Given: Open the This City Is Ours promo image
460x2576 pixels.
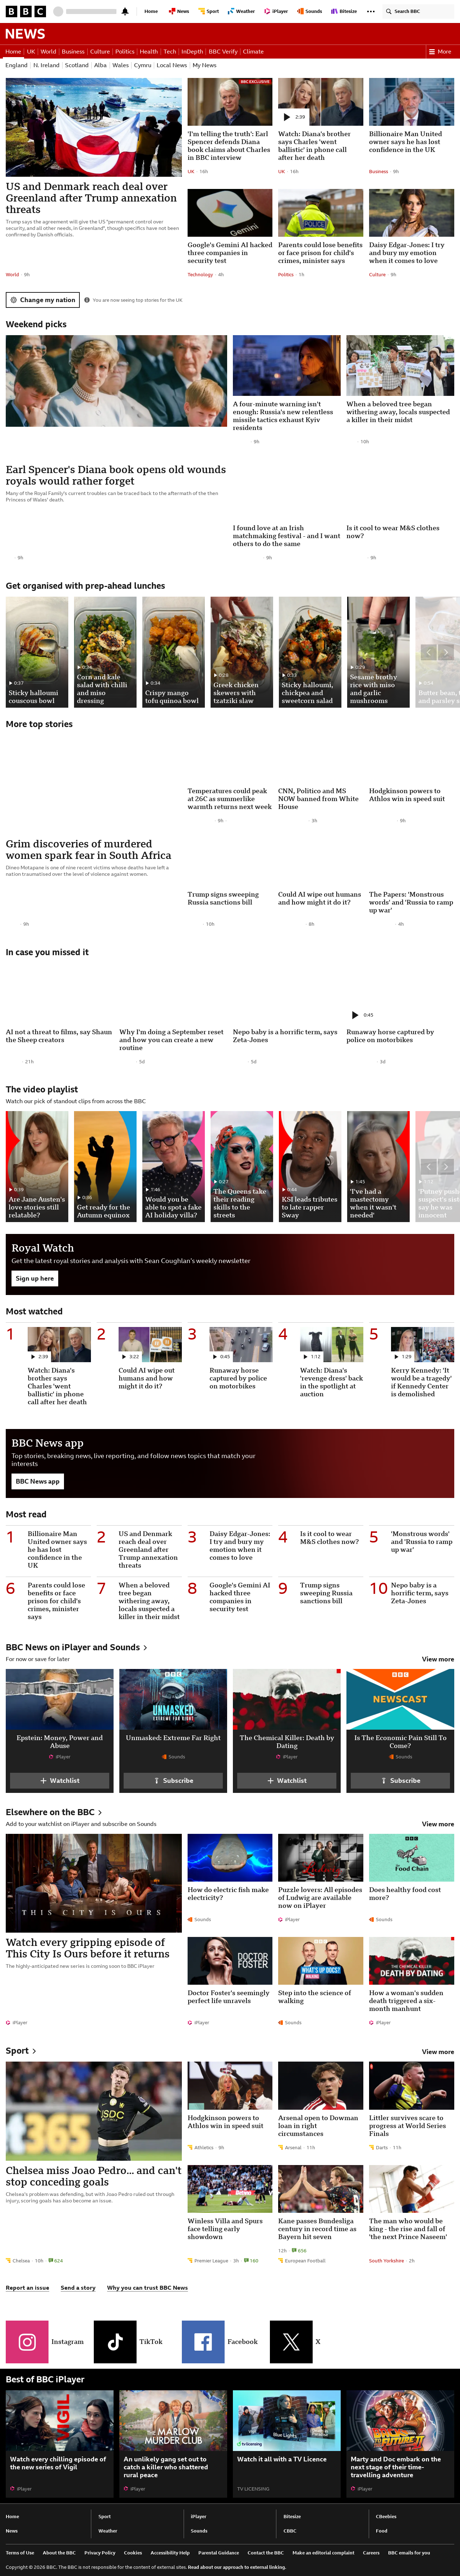Looking at the screenshot, I should [94, 1883].
